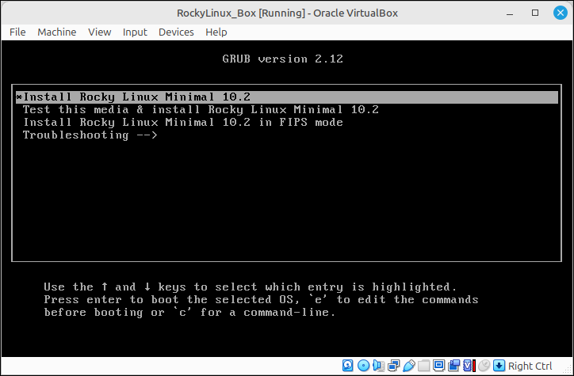Click the network adapter status icon
574x376 pixels.
pos(393,366)
